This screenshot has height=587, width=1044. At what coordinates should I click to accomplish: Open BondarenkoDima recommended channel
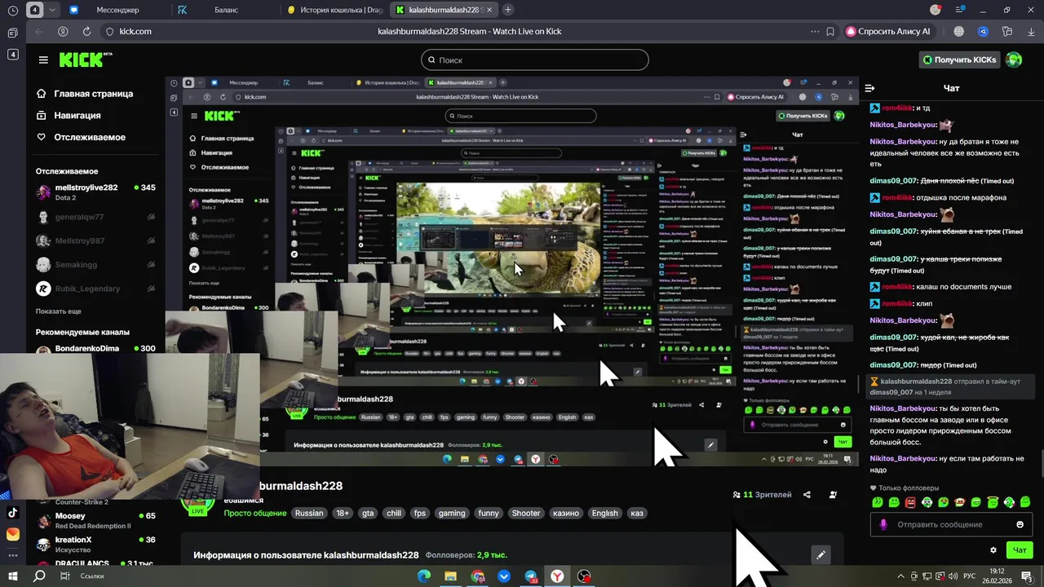[x=95, y=348]
